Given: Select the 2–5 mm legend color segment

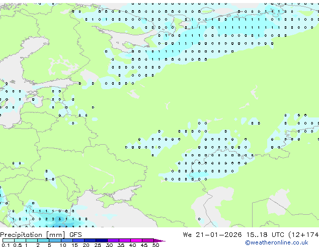Looking at the screenshot, I should 43,240.
